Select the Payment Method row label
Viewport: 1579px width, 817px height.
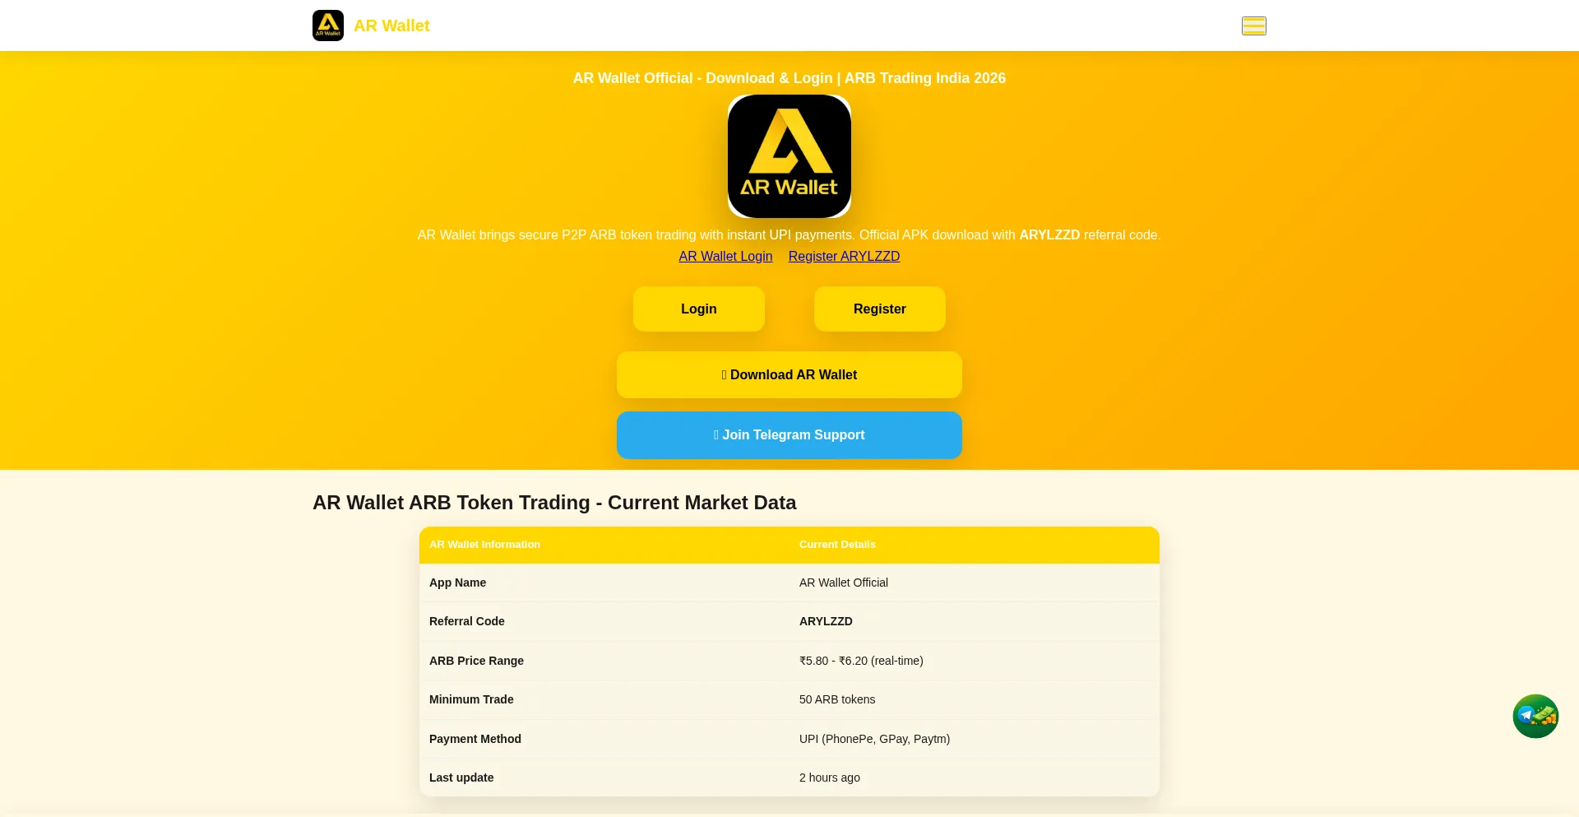(475, 739)
